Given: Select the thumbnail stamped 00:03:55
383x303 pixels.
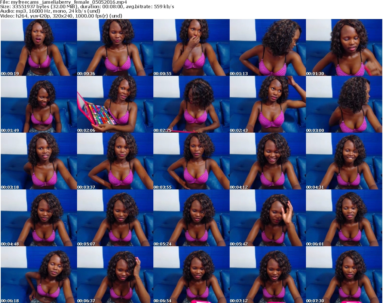Looking at the screenshot, I should (191, 161).
